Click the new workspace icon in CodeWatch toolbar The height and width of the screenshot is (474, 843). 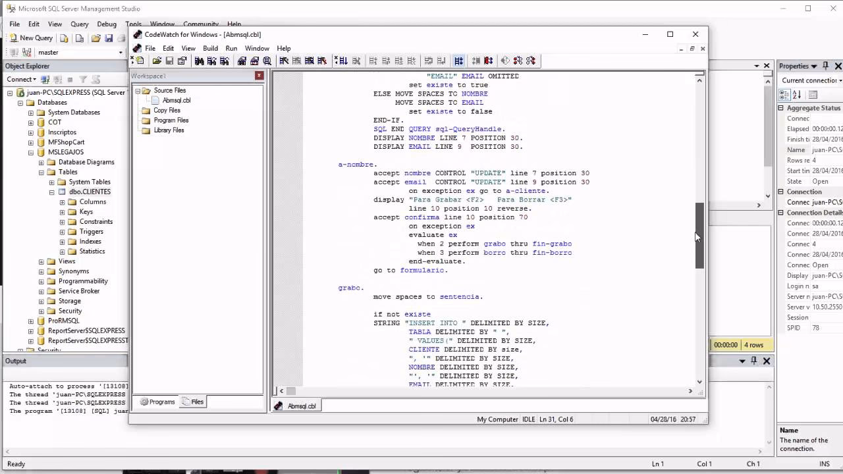click(x=139, y=61)
